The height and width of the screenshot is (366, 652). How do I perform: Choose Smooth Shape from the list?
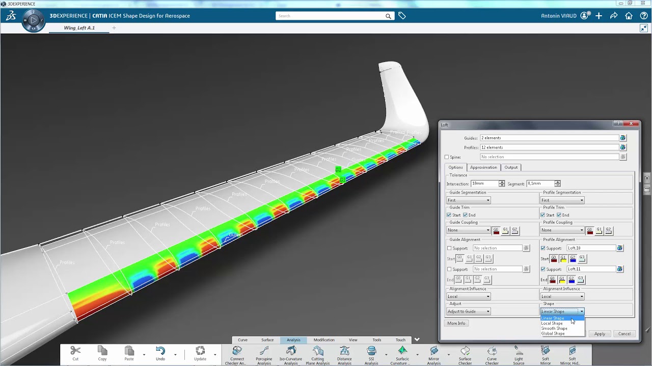click(562, 328)
